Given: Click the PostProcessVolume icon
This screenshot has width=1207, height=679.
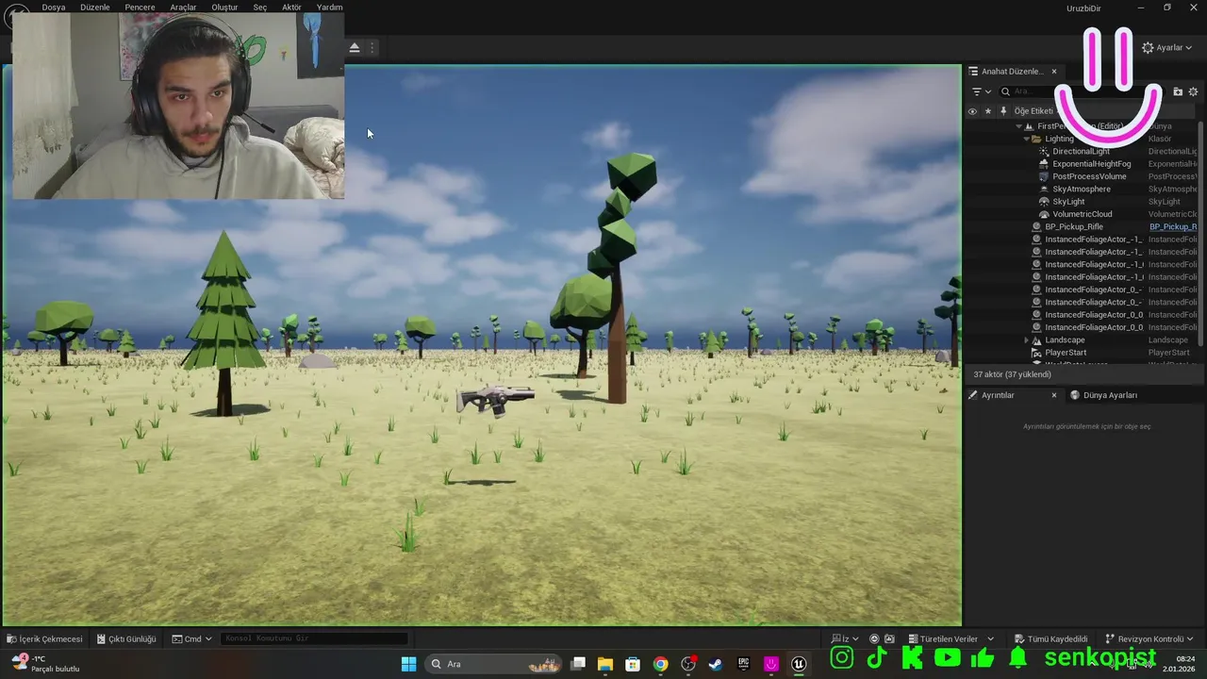Looking at the screenshot, I should [1043, 176].
